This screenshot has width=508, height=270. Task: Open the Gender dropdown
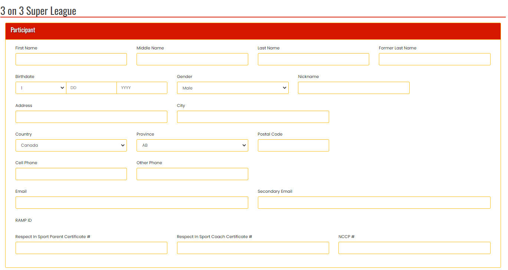click(233, 88)
